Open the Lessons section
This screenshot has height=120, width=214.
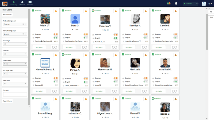pyautogui.click(x=30, y=3)
